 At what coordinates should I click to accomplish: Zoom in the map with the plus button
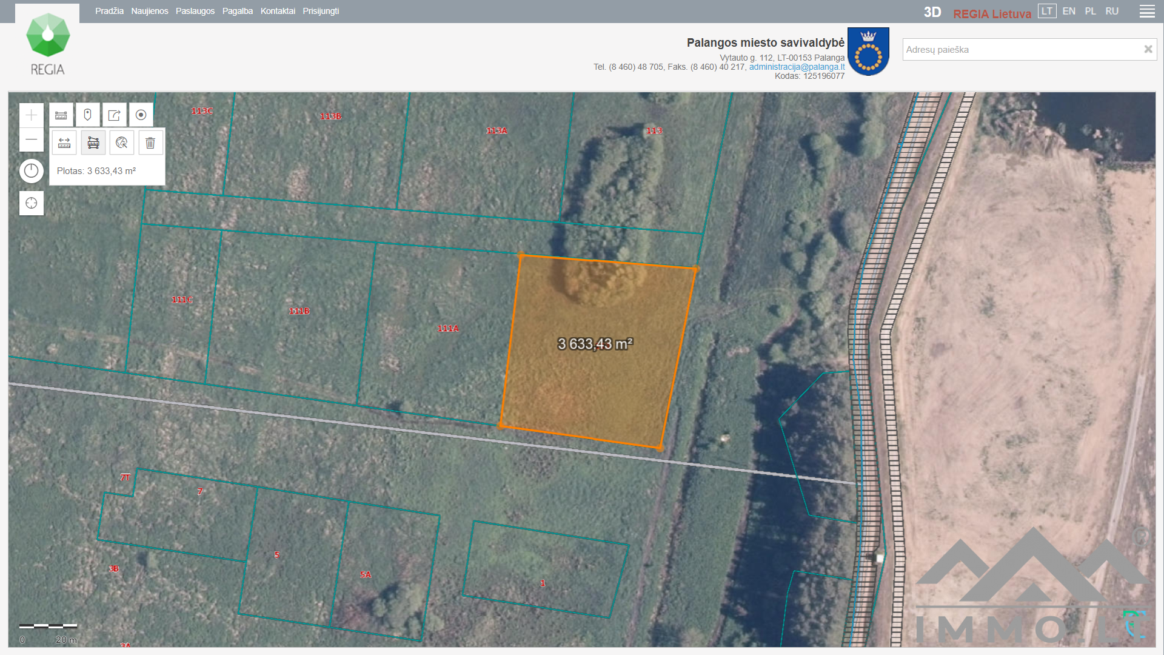32,115
